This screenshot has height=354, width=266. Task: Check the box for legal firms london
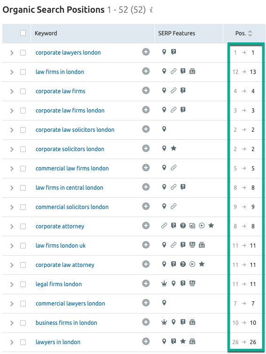click(x=23, y=284)
